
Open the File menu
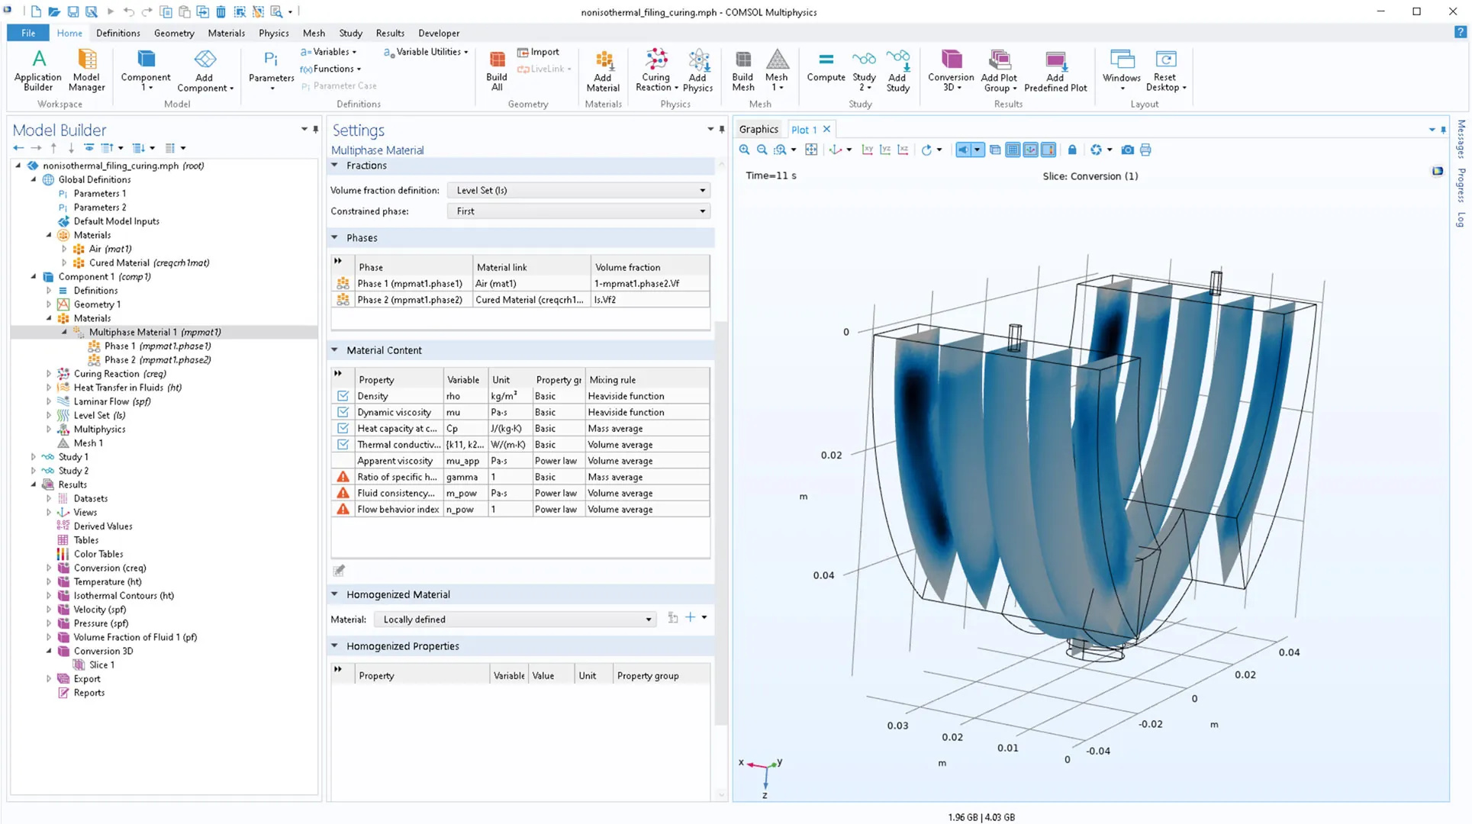[x=28, y=33]
